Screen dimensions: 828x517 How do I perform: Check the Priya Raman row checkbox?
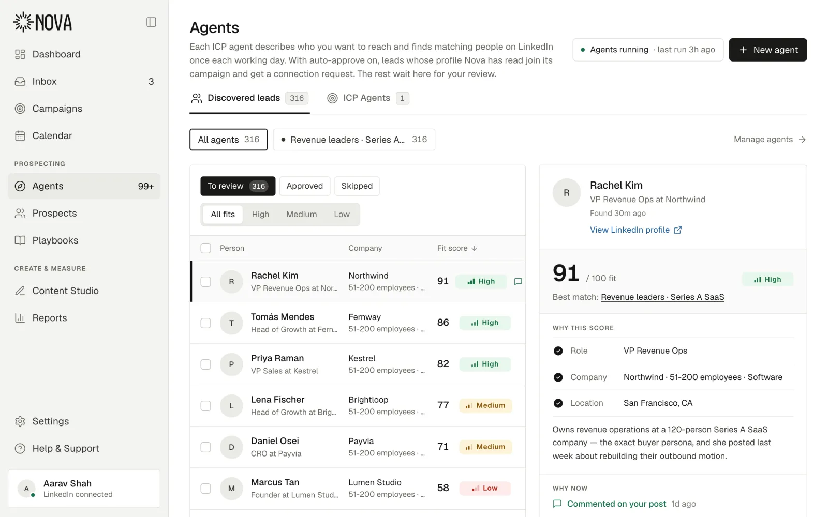[x=205, y=364]
